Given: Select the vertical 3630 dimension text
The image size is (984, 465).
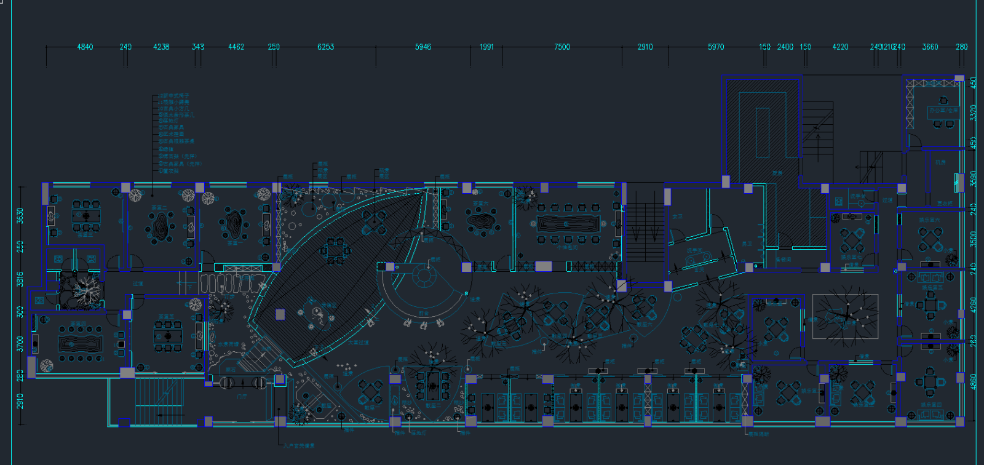Looking at the screenshot, I should [x=20, y=216].
